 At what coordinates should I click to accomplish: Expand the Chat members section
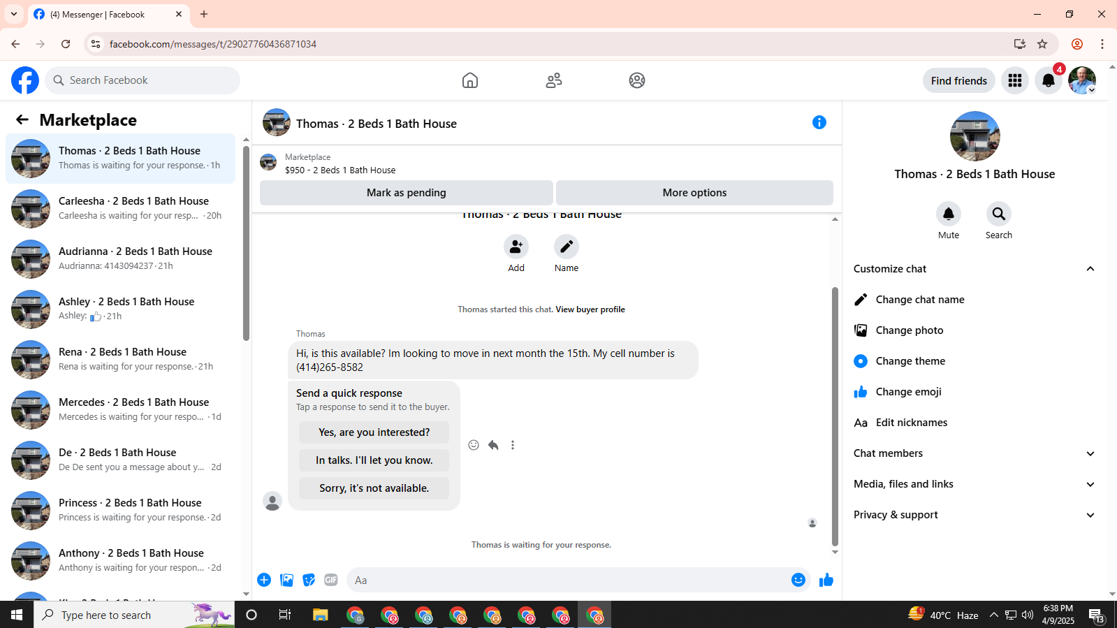pos(974,453)
